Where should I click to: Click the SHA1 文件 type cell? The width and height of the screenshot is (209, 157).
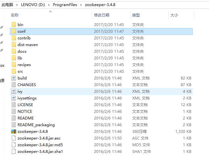tap(141, 151)
